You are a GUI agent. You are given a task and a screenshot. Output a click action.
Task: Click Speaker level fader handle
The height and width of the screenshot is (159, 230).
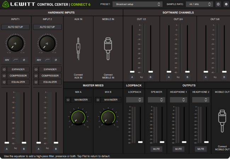pyautogui.click(x=162, y=142)
